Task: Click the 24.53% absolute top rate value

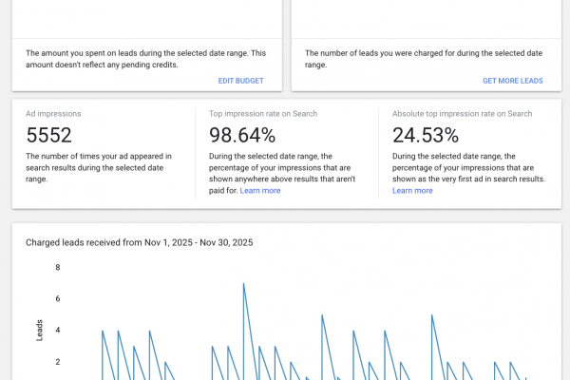Action: point(424,136)
